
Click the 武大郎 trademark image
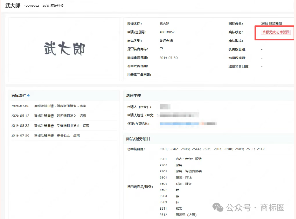tap(65, 48)
